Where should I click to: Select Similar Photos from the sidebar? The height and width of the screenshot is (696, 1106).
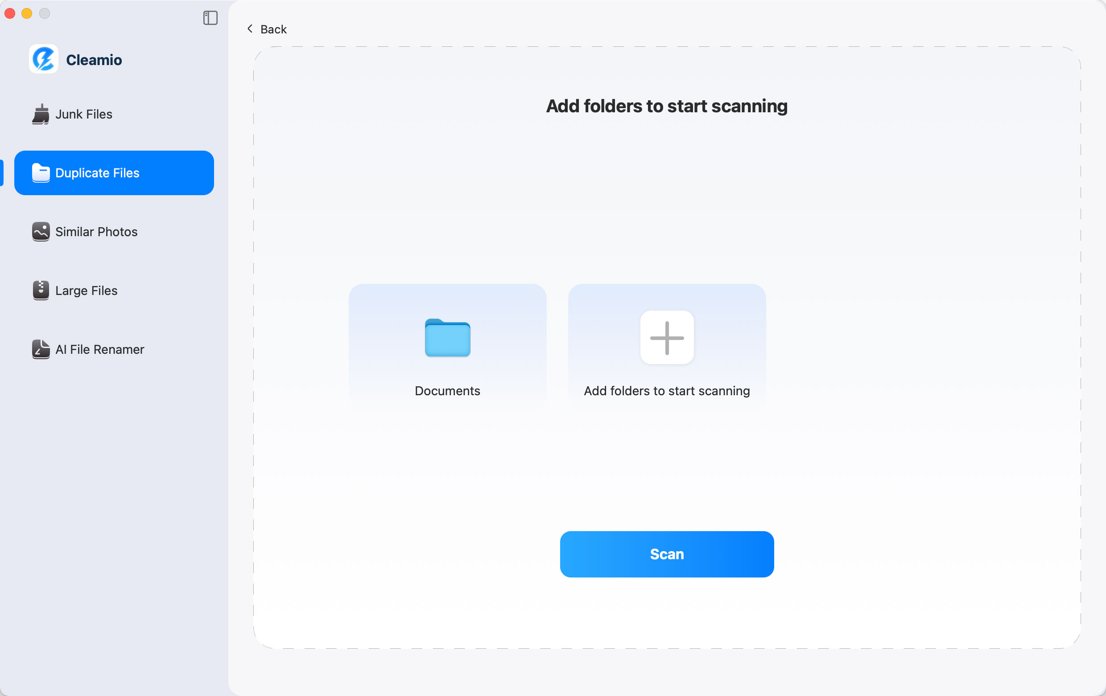tap(95, 232)
